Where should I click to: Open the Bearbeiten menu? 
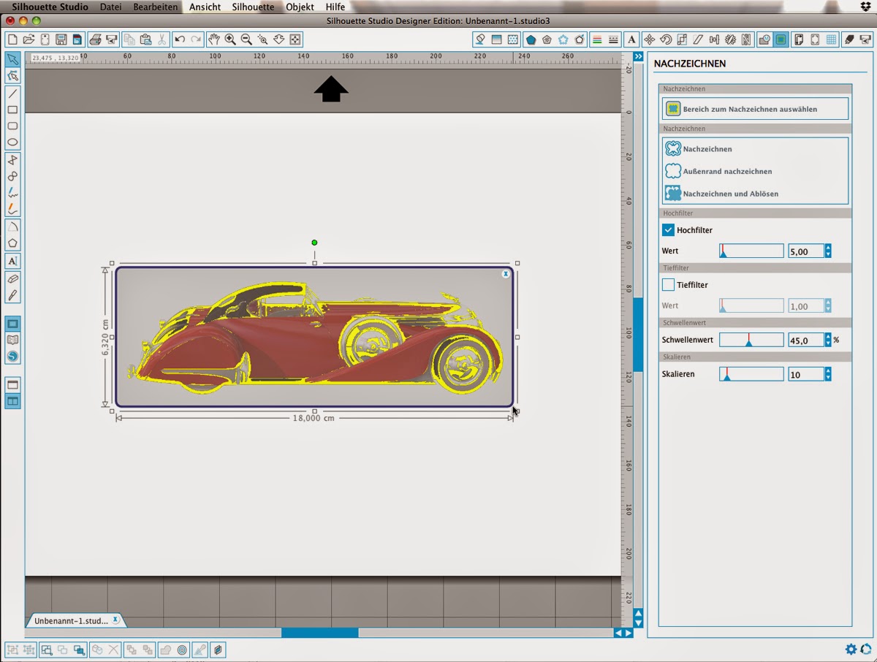[155, 7]
